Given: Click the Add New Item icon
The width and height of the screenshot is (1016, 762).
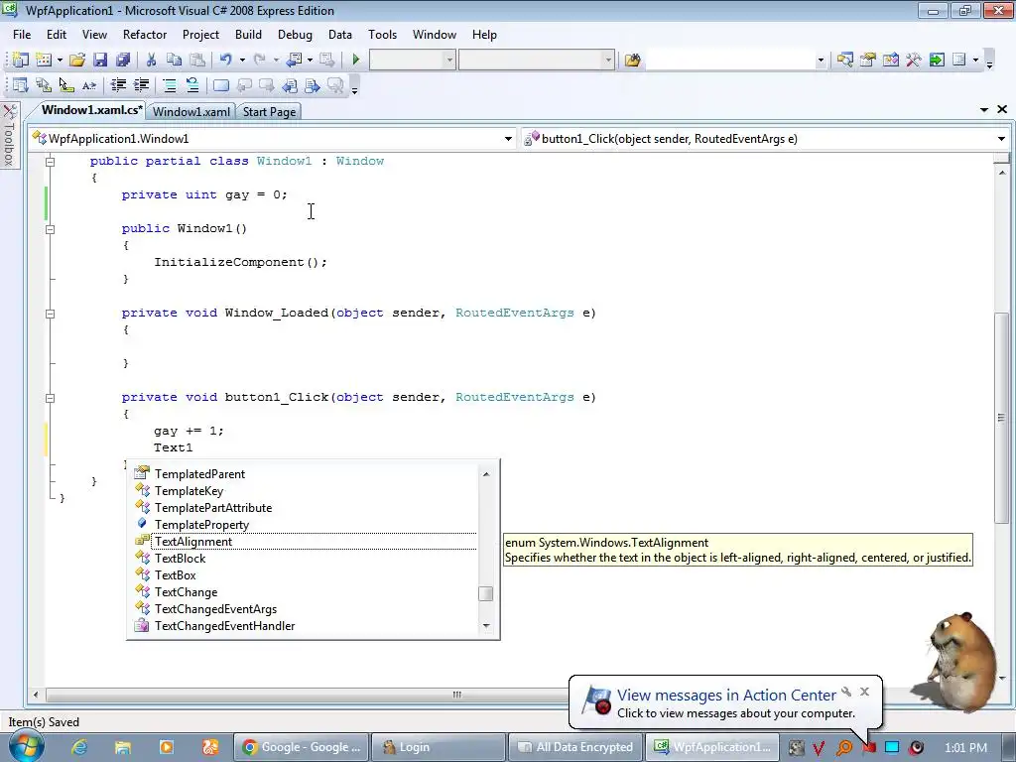Looking at the screenshot, I should click(x=44, y=60).
